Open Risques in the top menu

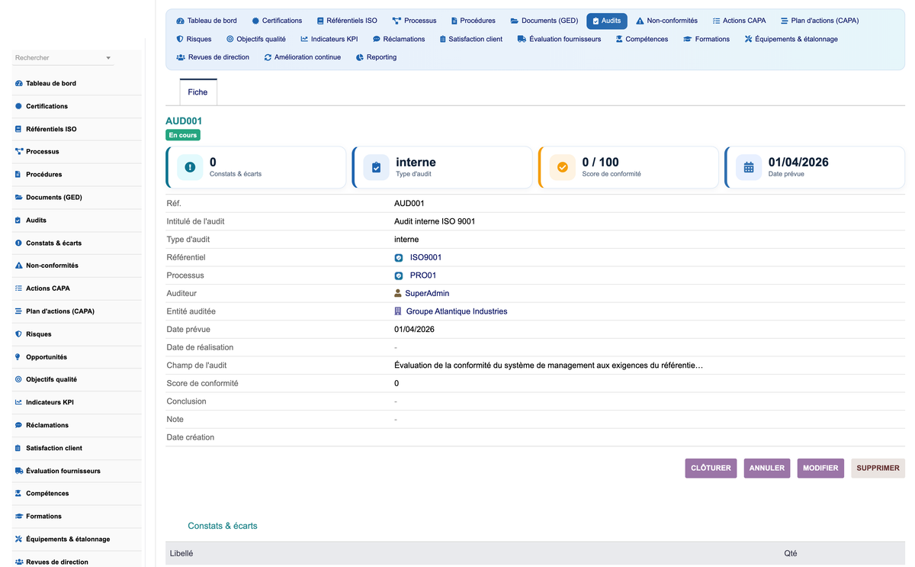(194, 39)
